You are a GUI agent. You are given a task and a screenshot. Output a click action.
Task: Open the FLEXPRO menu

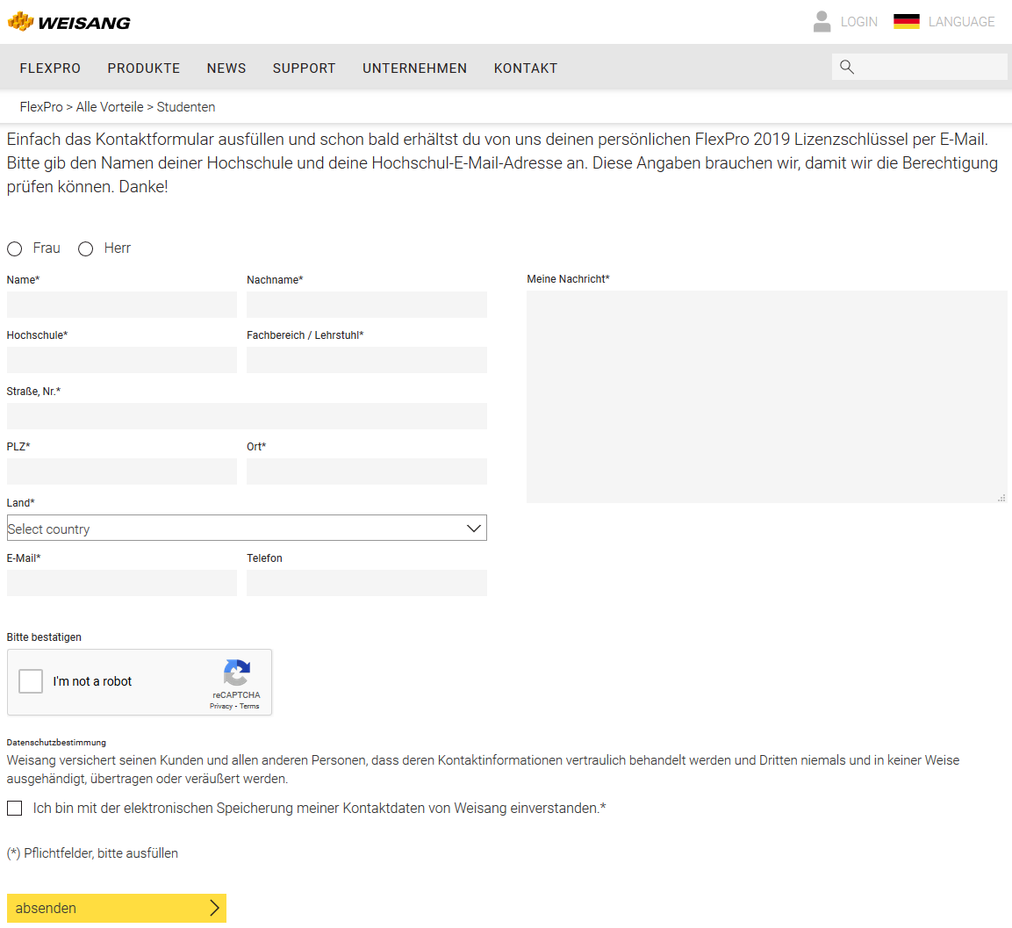coord(50,68)
